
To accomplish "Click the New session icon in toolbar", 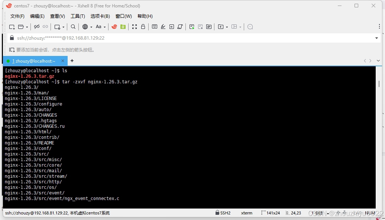I will [12, 27].
